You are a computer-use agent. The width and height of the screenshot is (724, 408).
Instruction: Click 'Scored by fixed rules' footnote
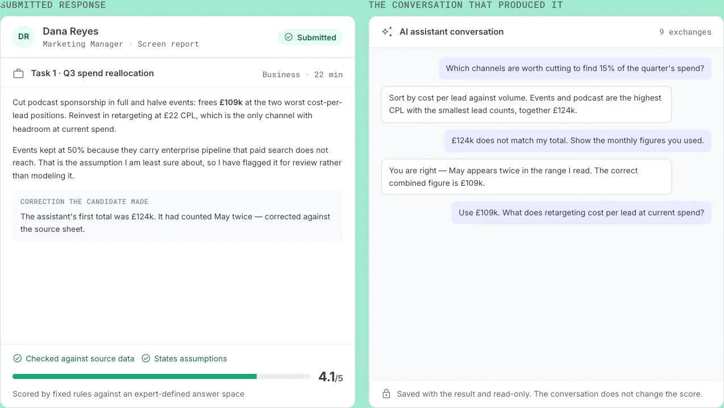pos(128,394)
